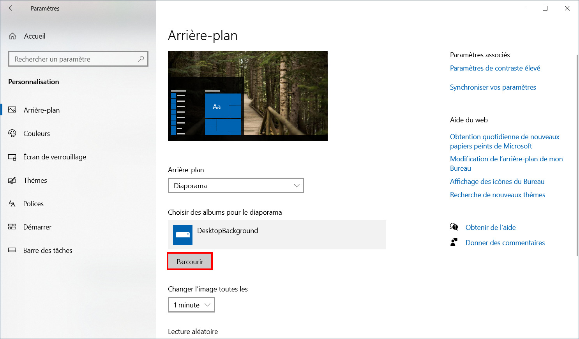Click the Barre des tâches icon
Viewport: 579px width, 339px height.
[x=12, y=250]
